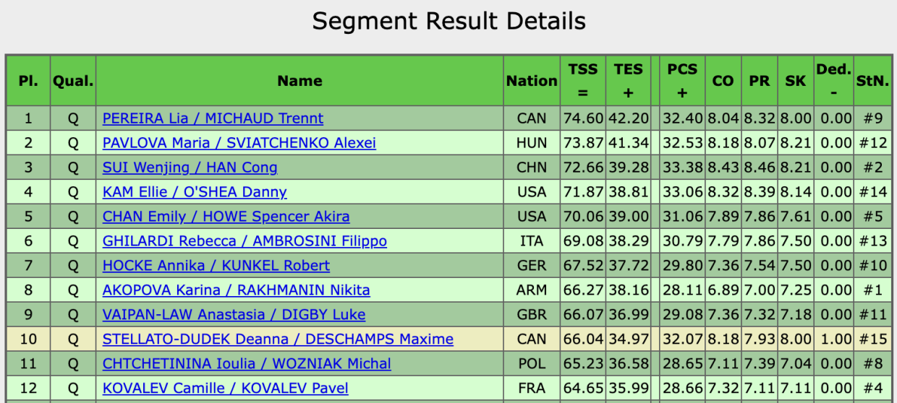Open GHILARDI Rebecca / AMBROSINI Filippo link
This screenshot has height=403, width=897.
pos(245,241)
